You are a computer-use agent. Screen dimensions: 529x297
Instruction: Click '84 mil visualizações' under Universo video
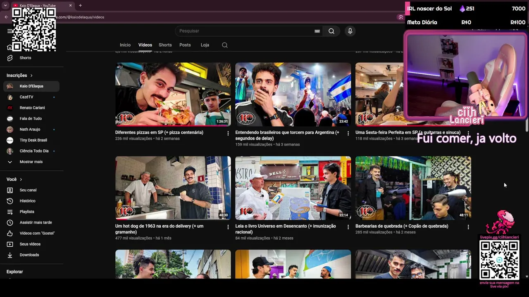click(253, 238)
